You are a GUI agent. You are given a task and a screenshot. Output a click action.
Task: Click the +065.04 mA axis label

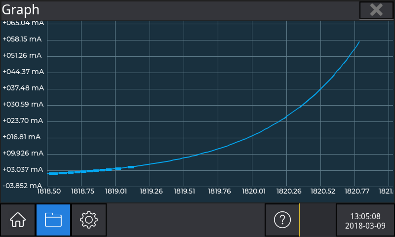23,23
